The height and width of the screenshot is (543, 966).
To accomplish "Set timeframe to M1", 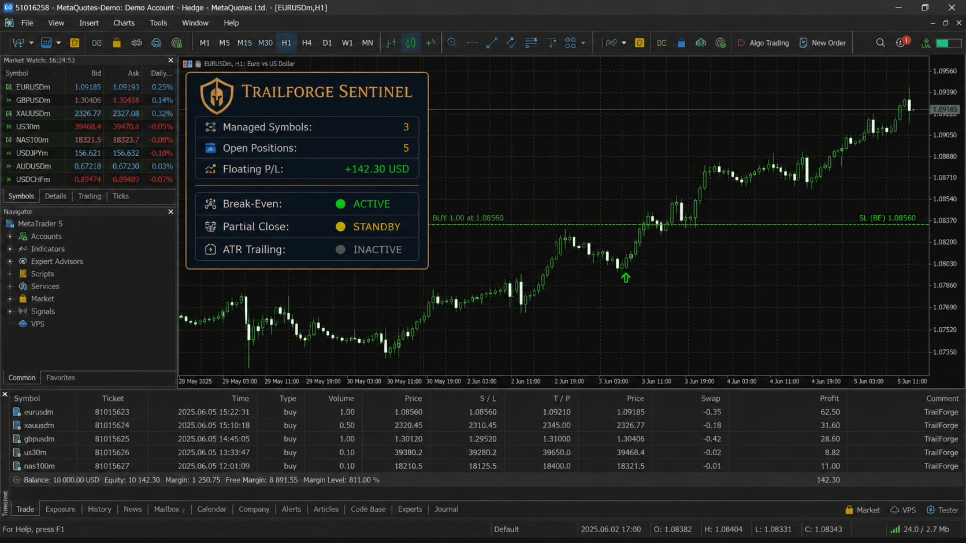I will pos(205,43).
